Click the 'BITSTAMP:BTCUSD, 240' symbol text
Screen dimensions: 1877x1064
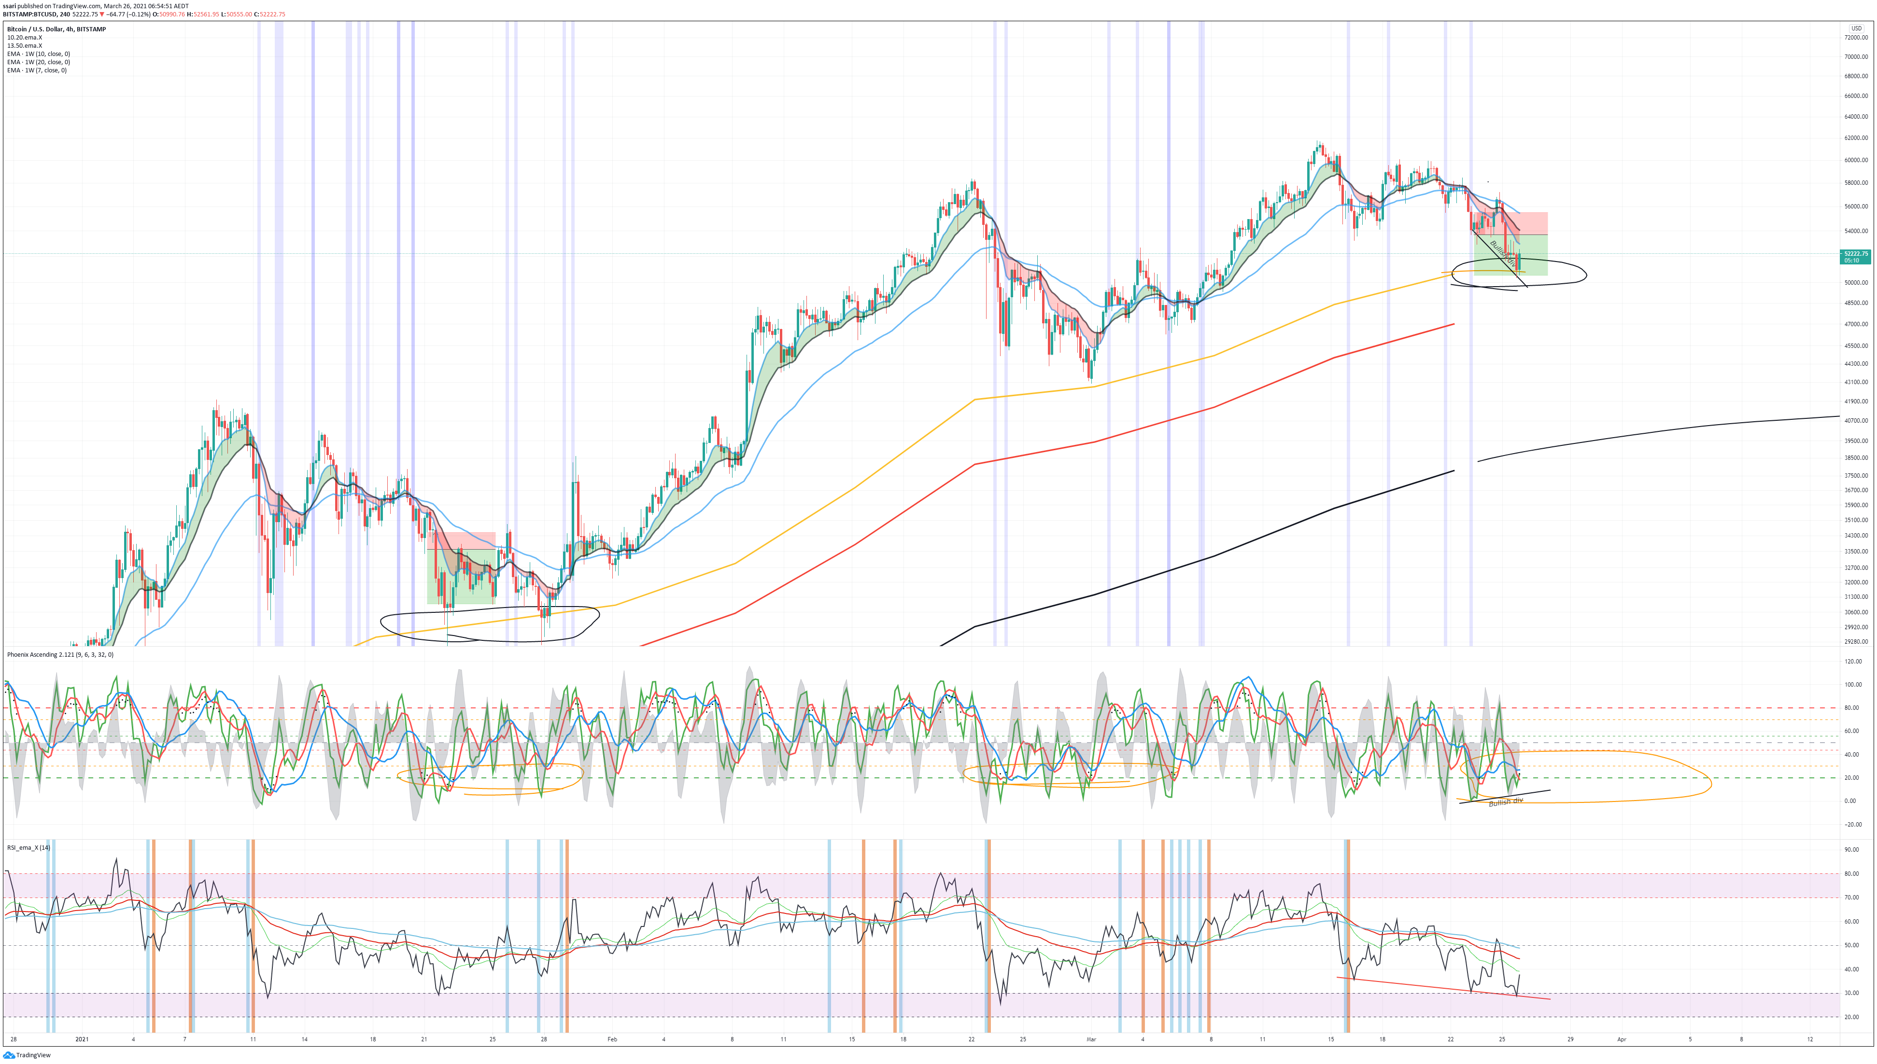(37, 14)
